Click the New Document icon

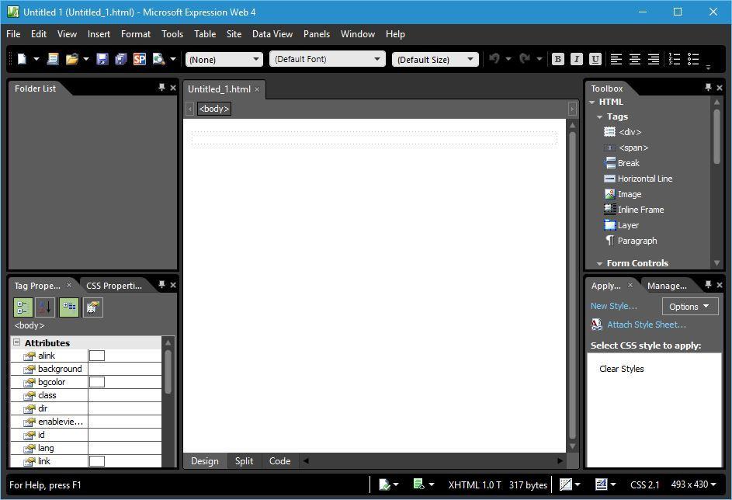[x=22, y=59]
